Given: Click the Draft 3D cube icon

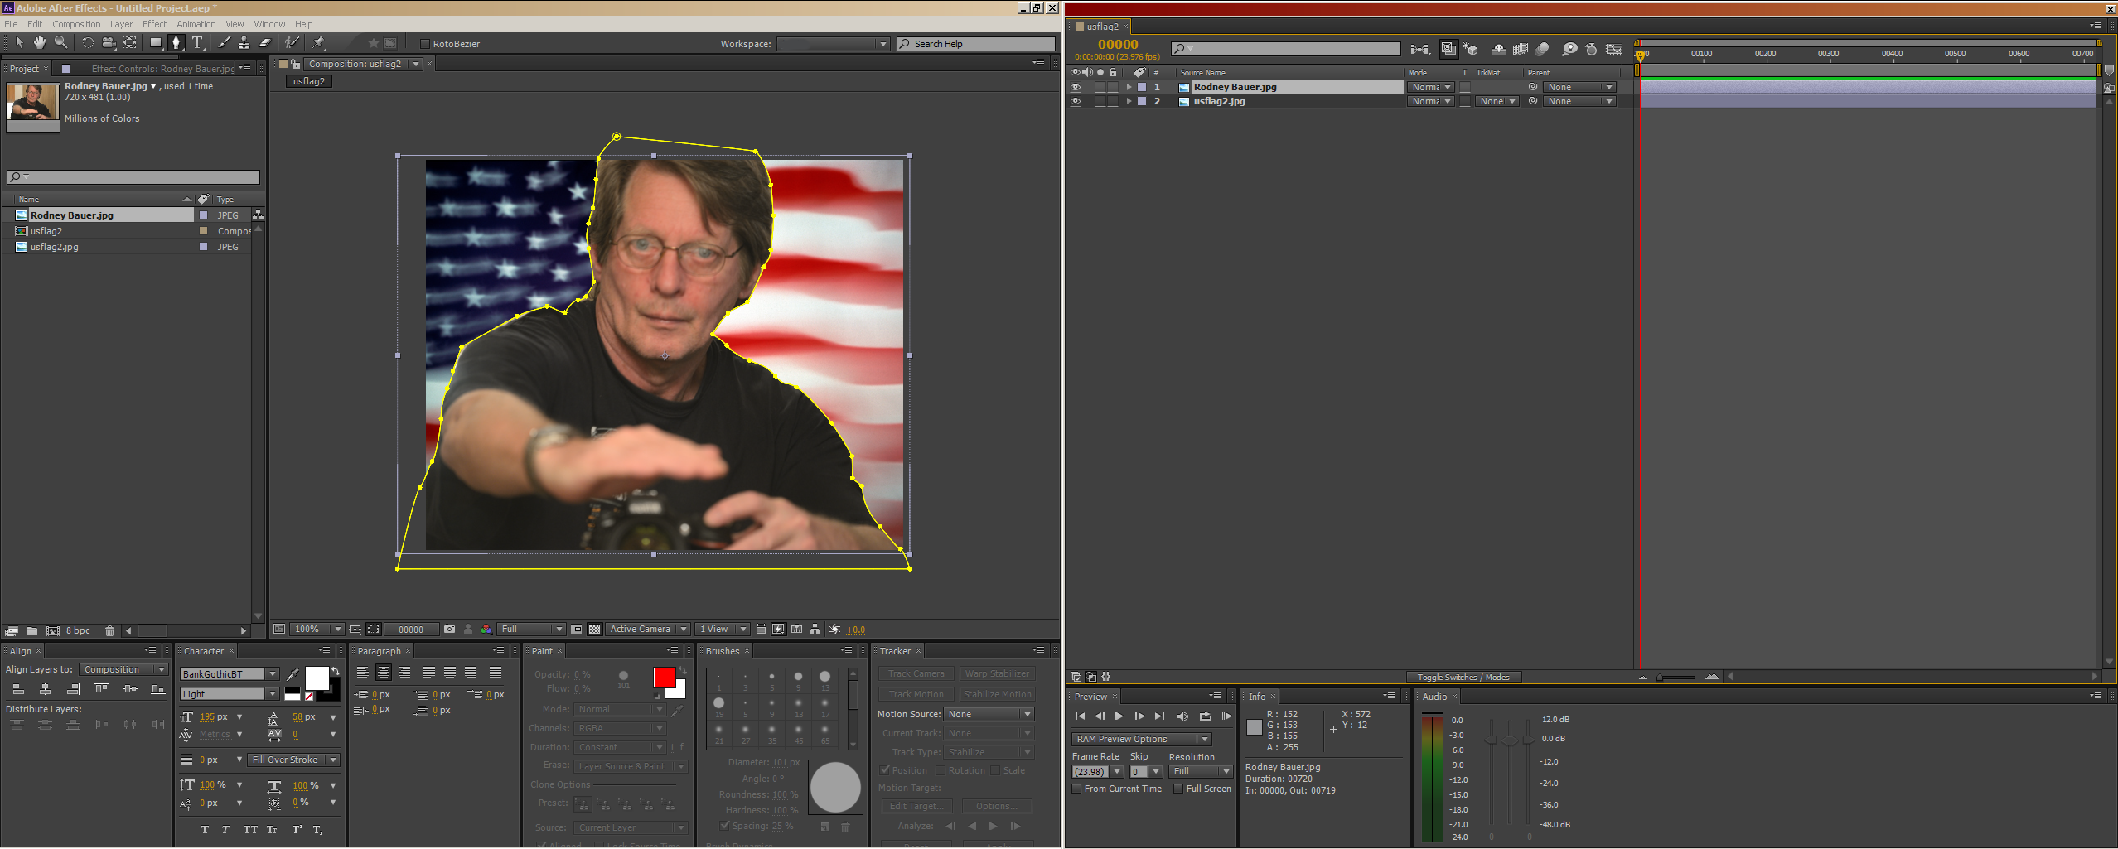Looking at the screenshot, I should [1471, 50].
